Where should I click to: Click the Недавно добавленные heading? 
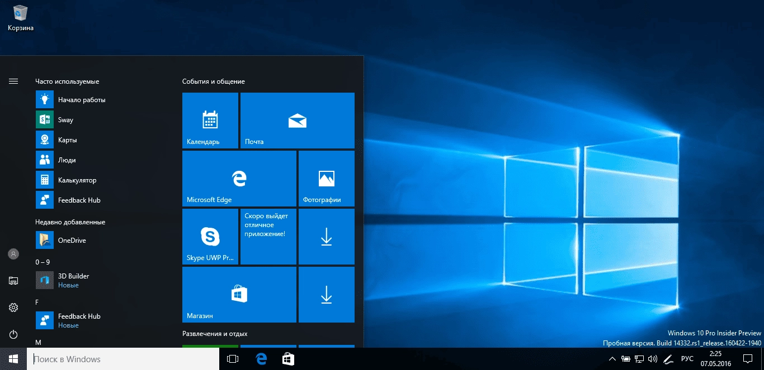pos(70,222)
